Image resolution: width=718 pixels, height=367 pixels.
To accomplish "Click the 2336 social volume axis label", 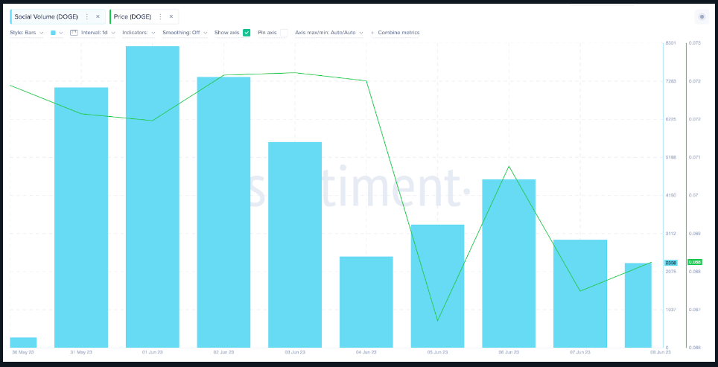I will [x=670, y=263].
